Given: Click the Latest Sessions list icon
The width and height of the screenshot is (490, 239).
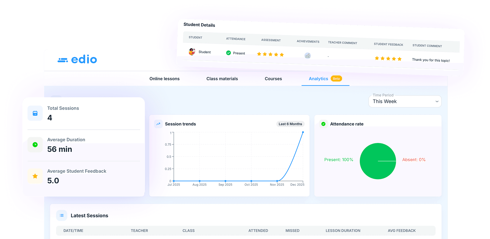Looking at the screenshot, I should tap(62, 215).
